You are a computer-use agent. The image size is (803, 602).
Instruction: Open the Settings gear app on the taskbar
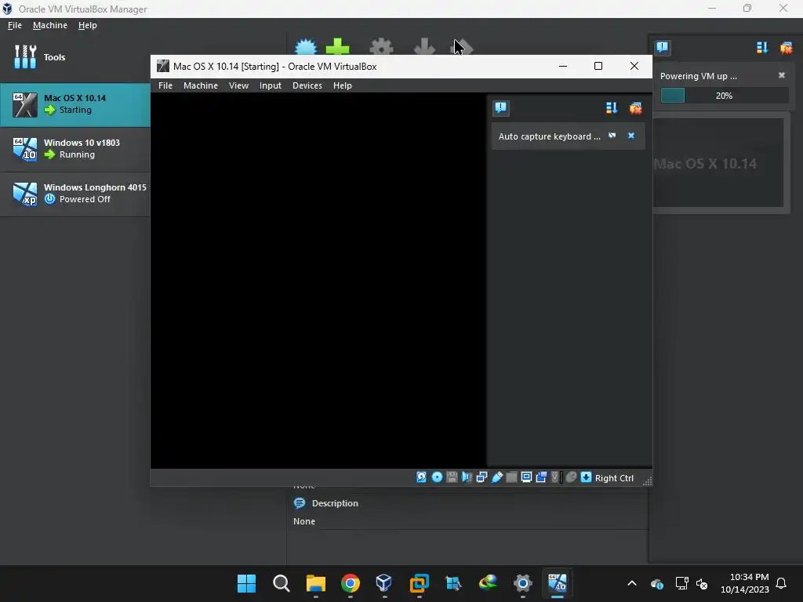pyautogui.click(x=523, y=583)
